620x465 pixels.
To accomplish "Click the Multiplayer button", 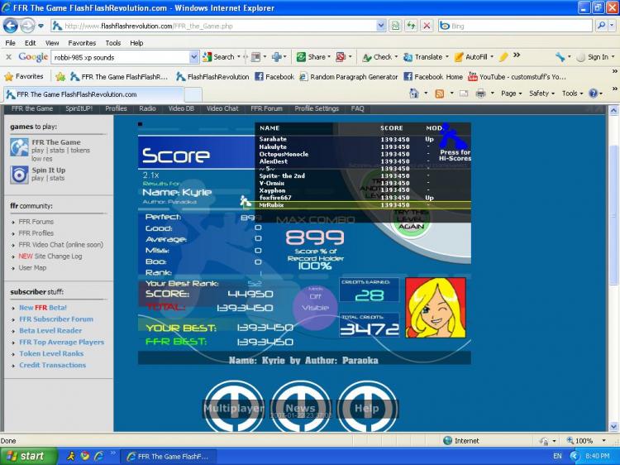I will [x=234, y=408].
